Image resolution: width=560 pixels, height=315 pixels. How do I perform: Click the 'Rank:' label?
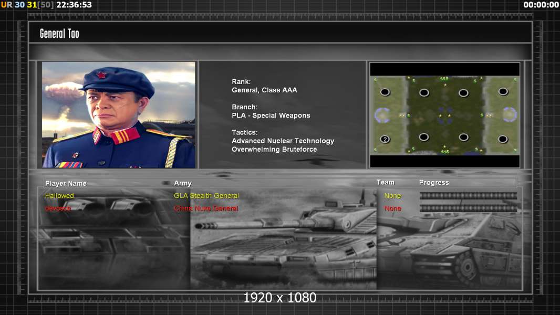tap(241, 82)
